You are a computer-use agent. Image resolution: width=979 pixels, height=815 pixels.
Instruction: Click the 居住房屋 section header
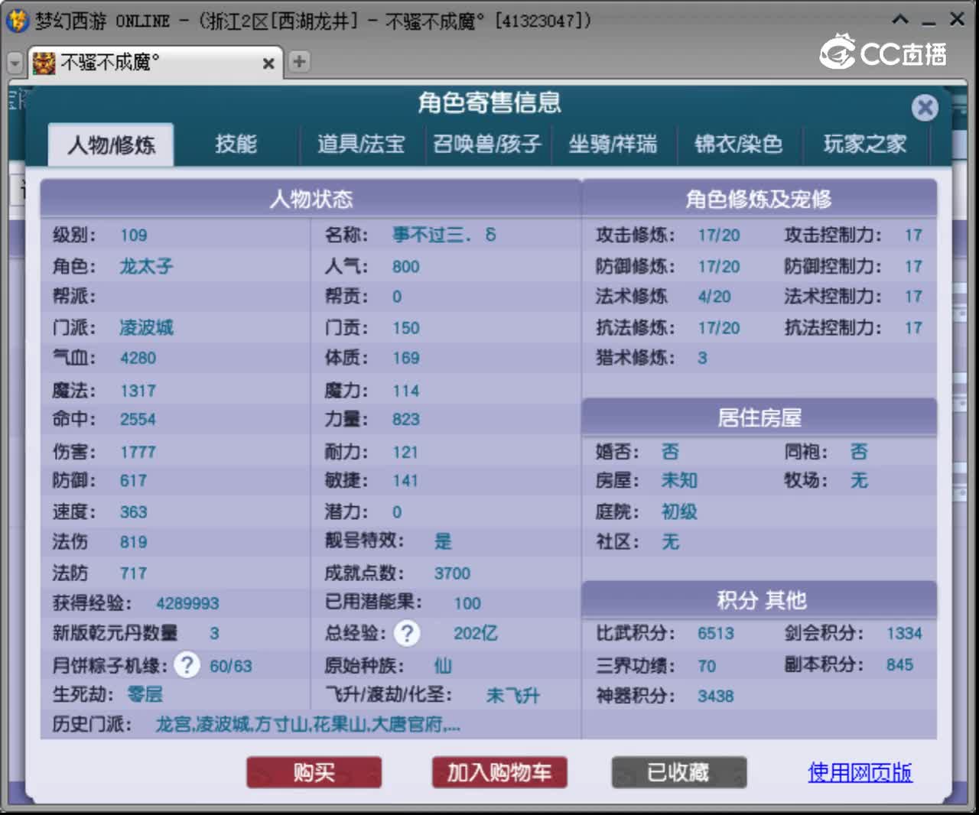pos(759,417)
